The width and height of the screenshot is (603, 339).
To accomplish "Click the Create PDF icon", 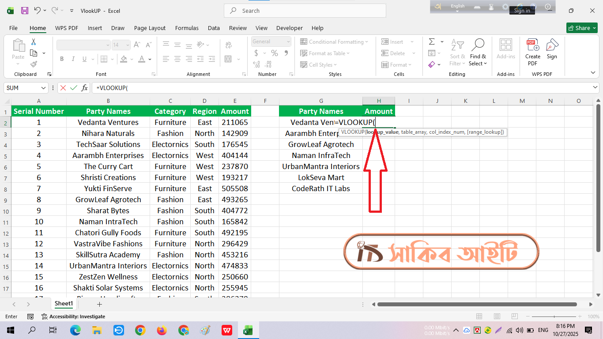I will (x=532, y=53).
